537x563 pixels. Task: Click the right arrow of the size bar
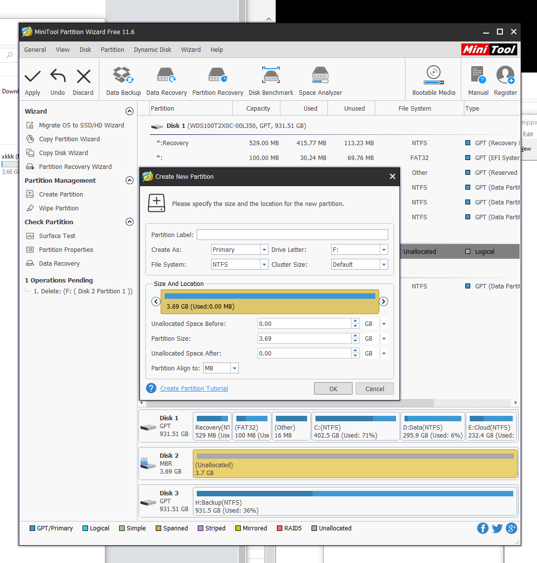click(384, 301)
